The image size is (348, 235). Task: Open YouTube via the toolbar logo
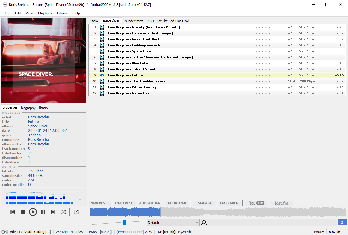pos(256,203)
